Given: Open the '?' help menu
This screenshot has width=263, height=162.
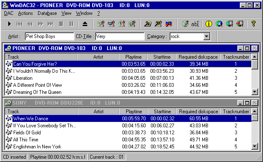Looking at the screenshot, I should (98, 13).
